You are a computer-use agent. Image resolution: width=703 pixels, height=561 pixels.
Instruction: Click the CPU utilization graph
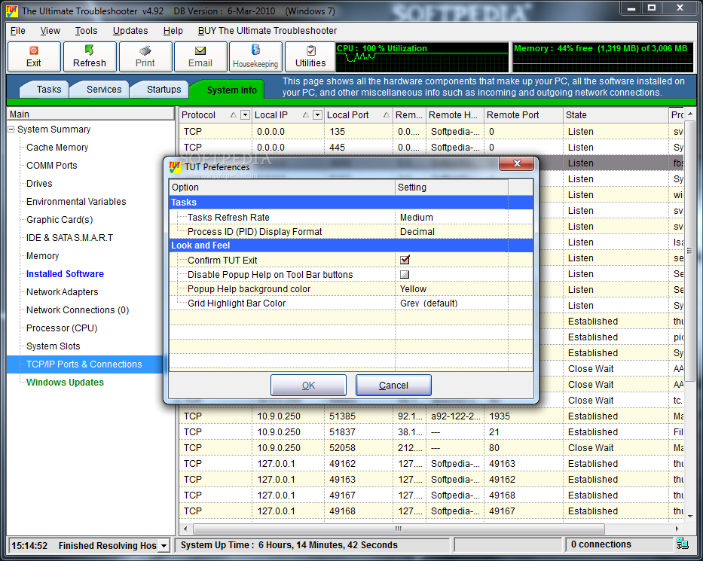(422, 57)
